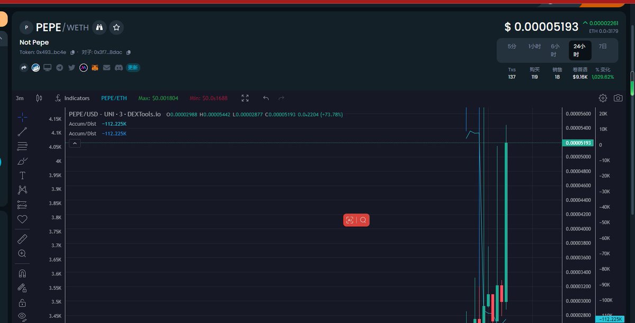The height and width of the screenshot is (323, 635).
Task: Select the 6小时 time period tab
Action: coord(554,50)
